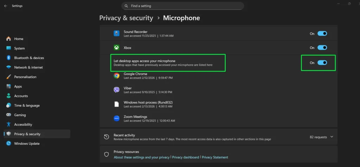Click the Network wifi icon
Screen dimensions: 360x167
(x=8, y=67)
